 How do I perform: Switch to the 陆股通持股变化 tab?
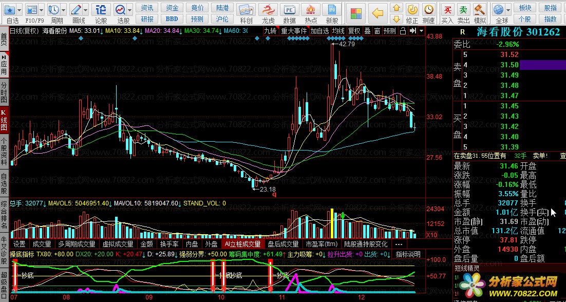click(x=366, y=244)
